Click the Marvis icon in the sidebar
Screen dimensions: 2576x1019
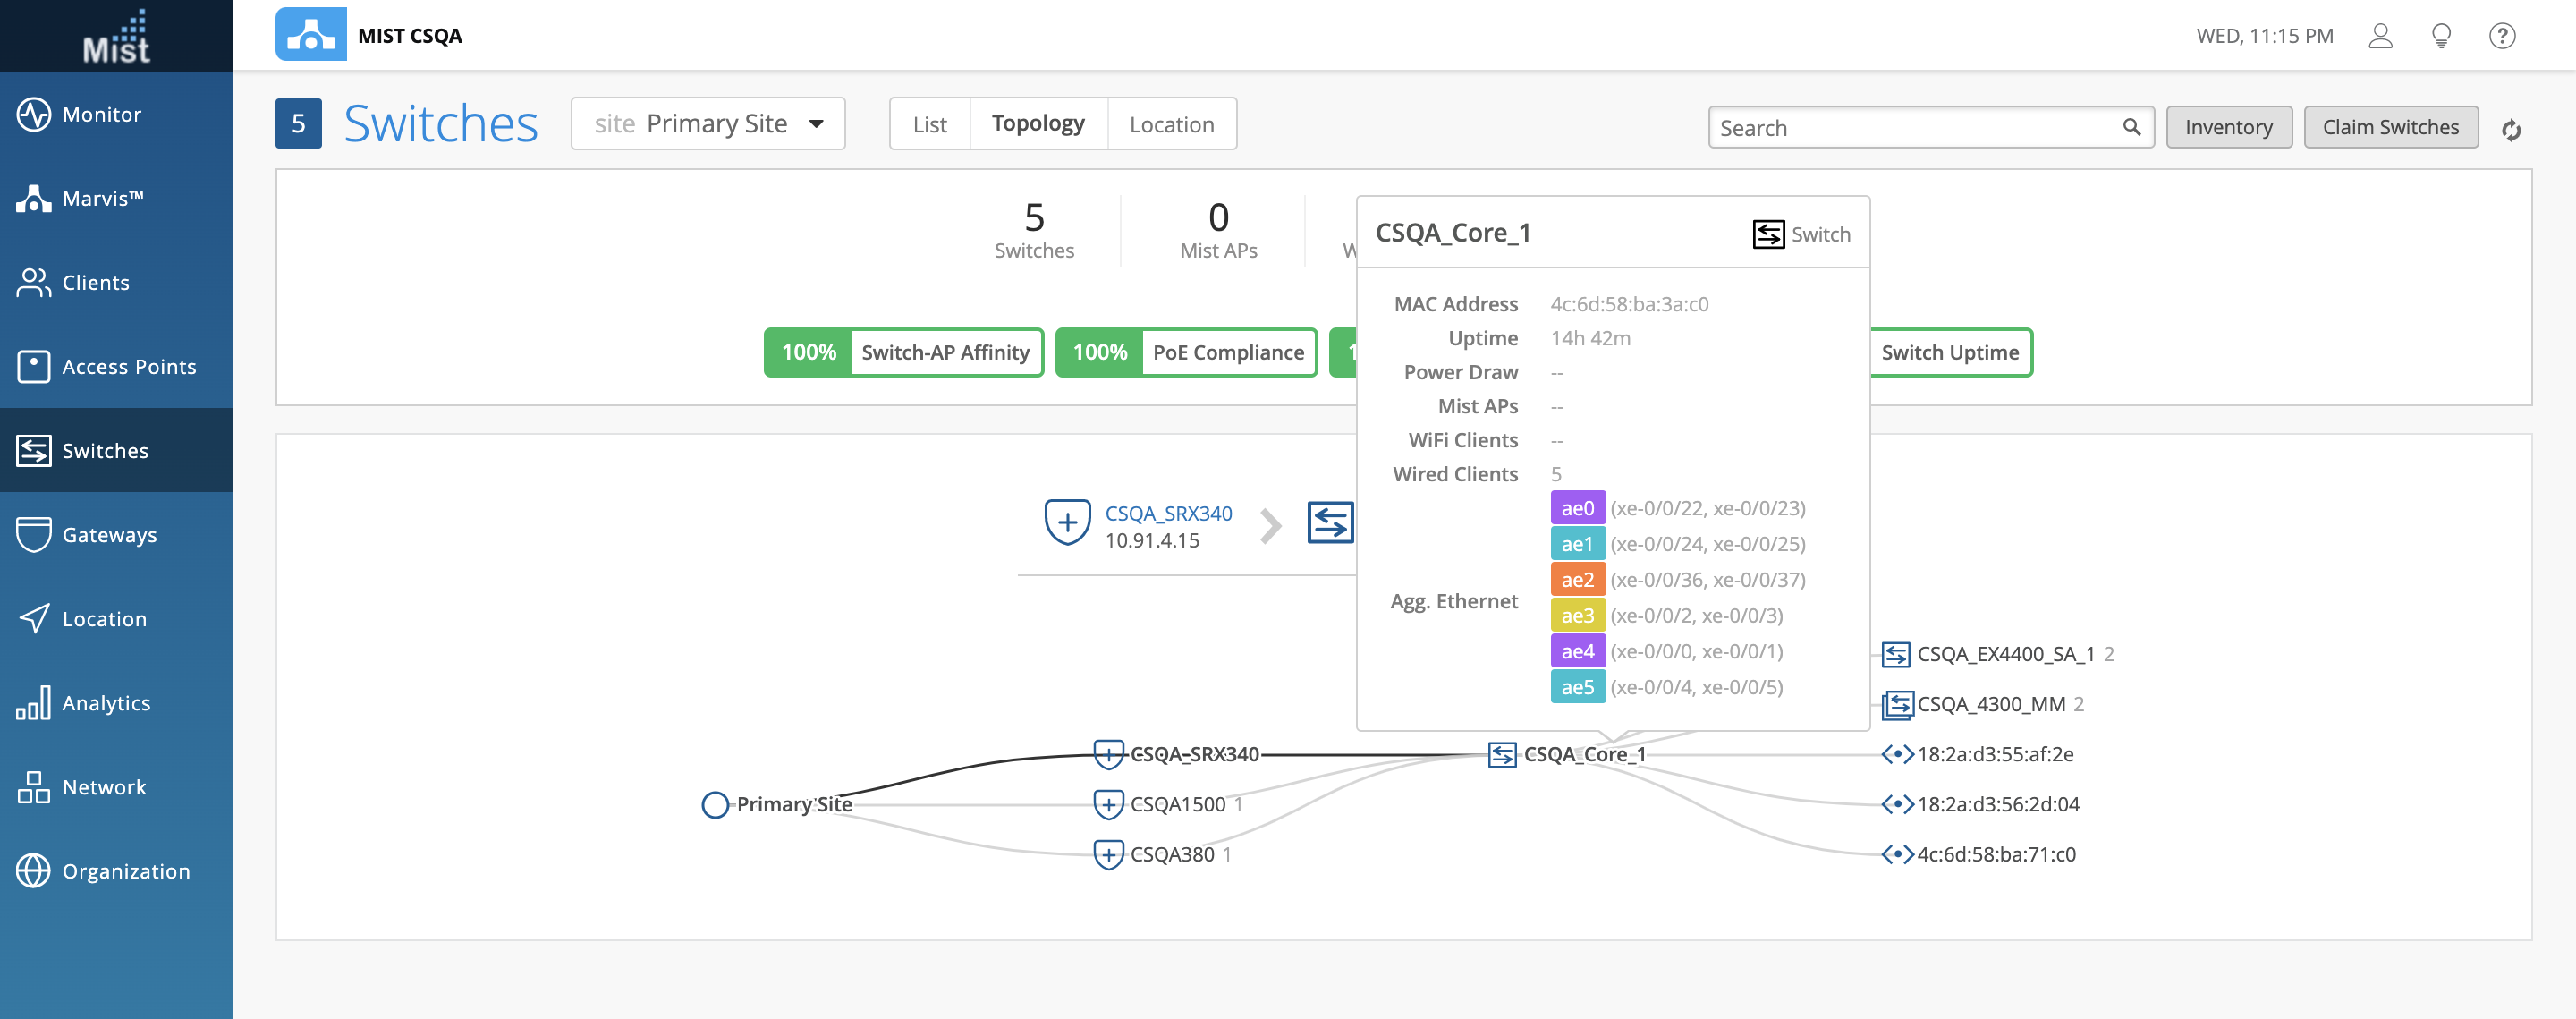point(33,198)
